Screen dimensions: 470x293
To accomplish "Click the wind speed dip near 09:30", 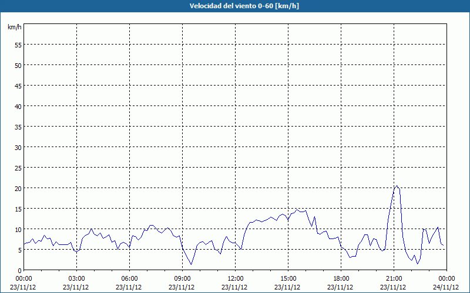I will point(192,264).
